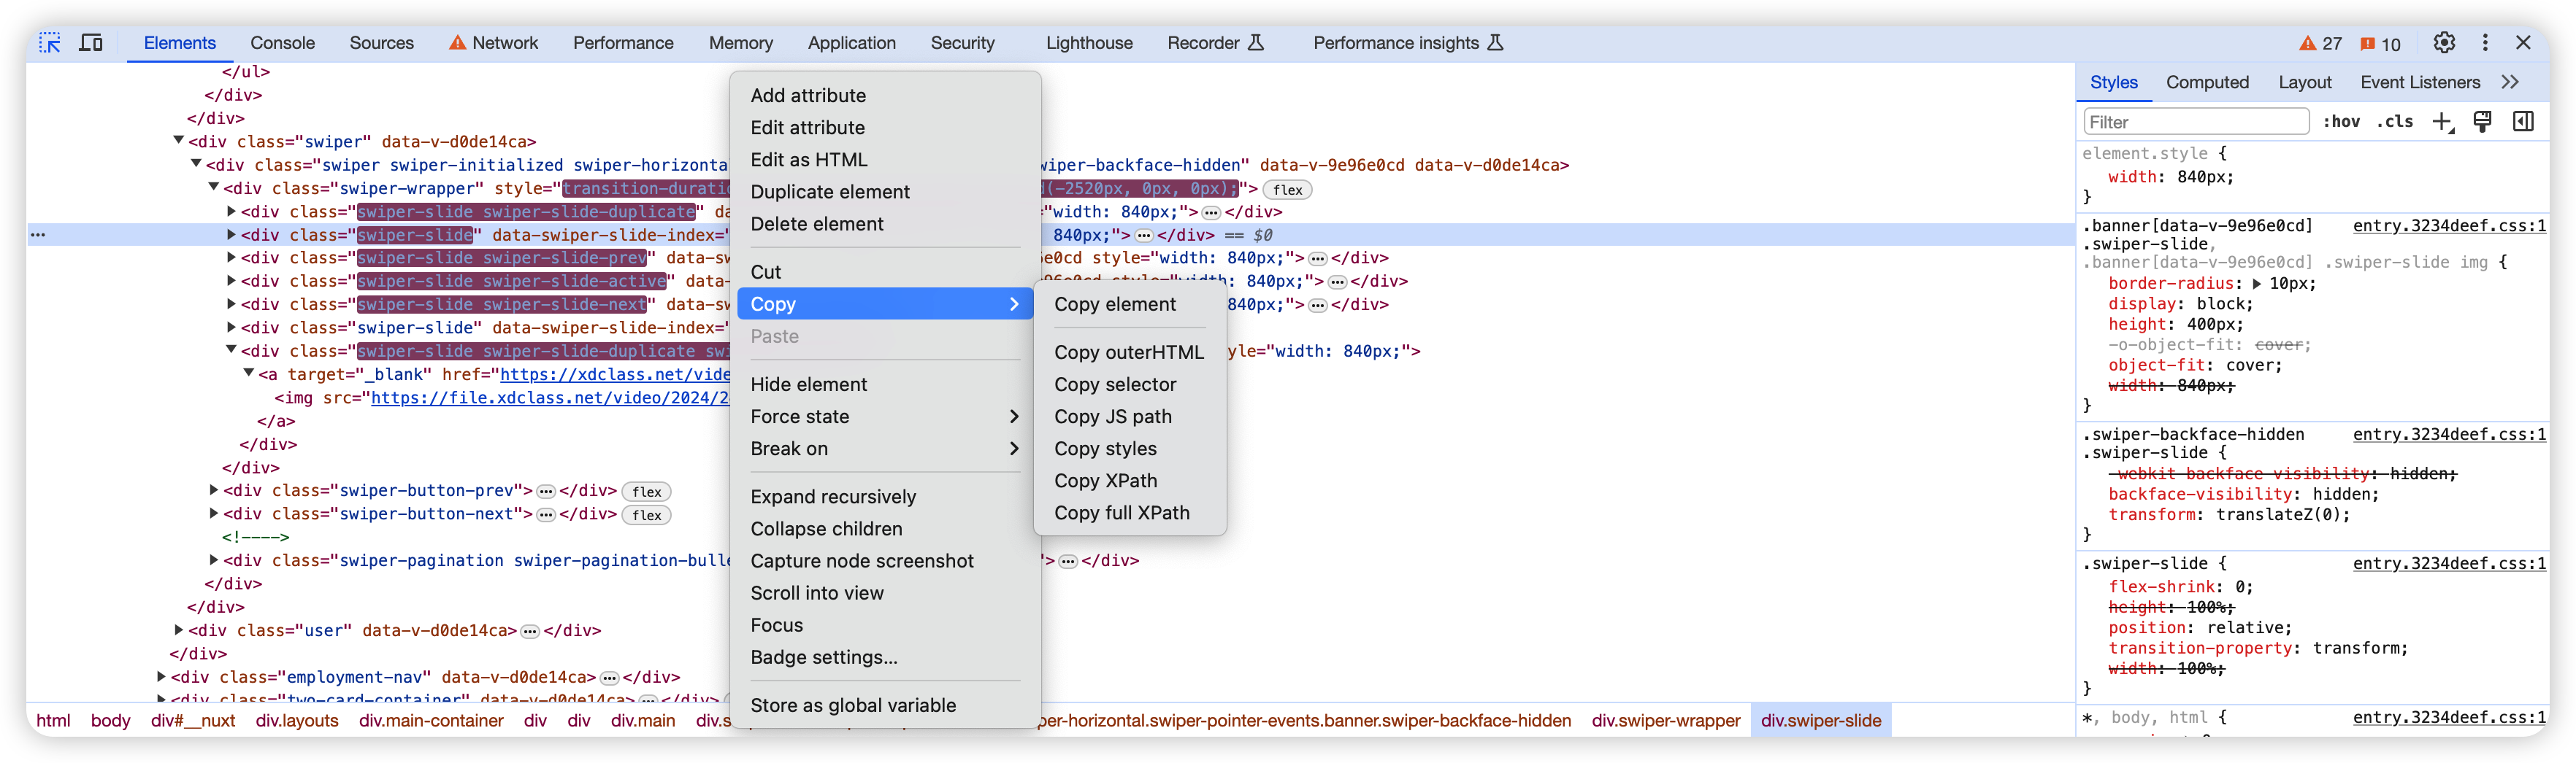
Task: Click div.main-container breadcrumb
Action: (431, 721)
